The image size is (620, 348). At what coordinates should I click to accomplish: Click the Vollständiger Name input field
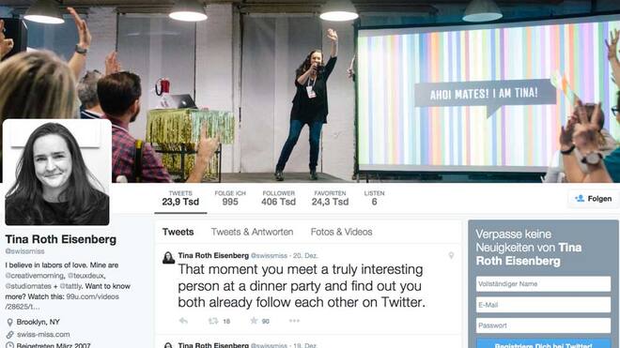pos(543,284)
